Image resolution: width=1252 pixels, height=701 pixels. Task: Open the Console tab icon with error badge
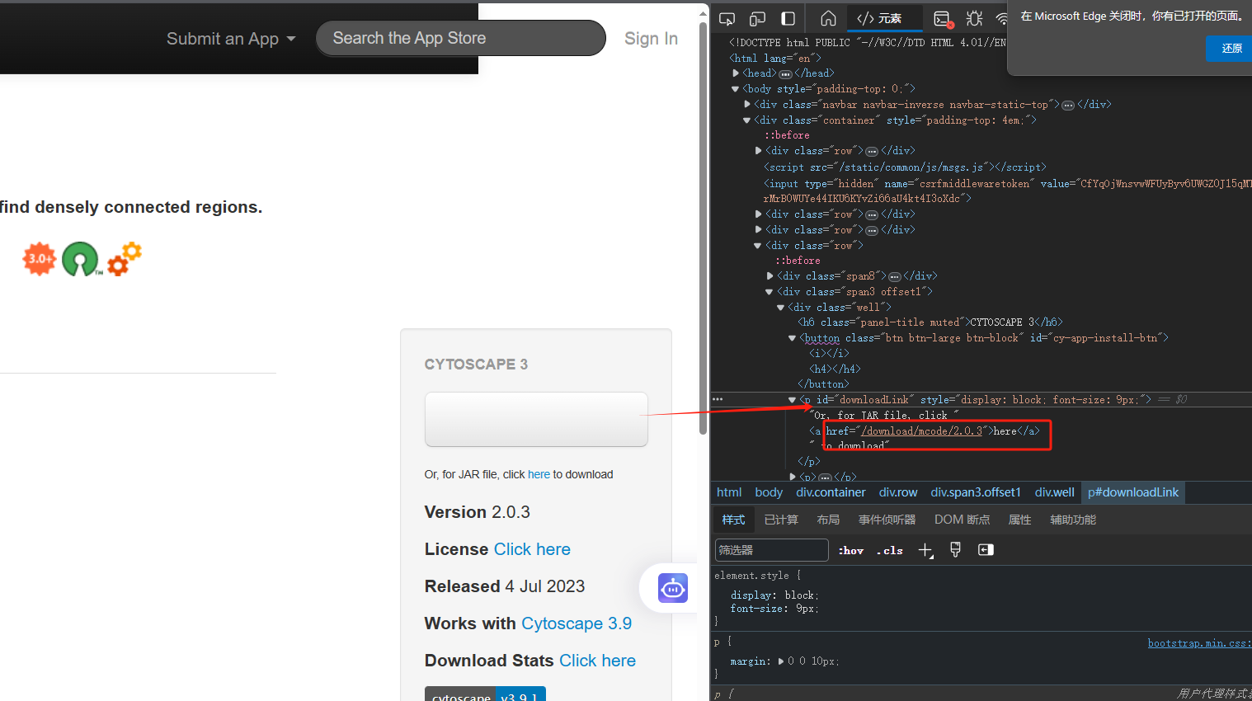coord(944,19)
